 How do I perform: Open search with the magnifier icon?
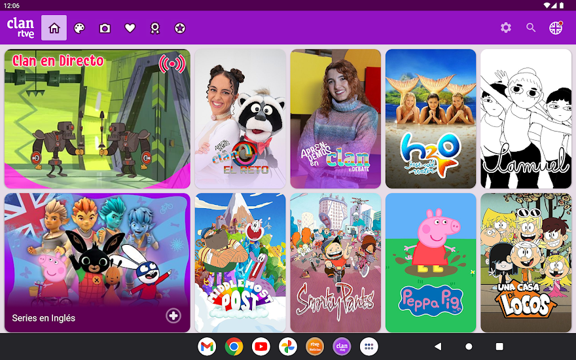pos(531,27)
